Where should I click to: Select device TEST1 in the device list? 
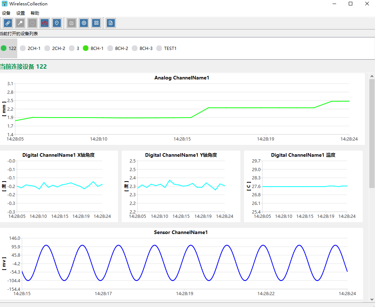167,48
